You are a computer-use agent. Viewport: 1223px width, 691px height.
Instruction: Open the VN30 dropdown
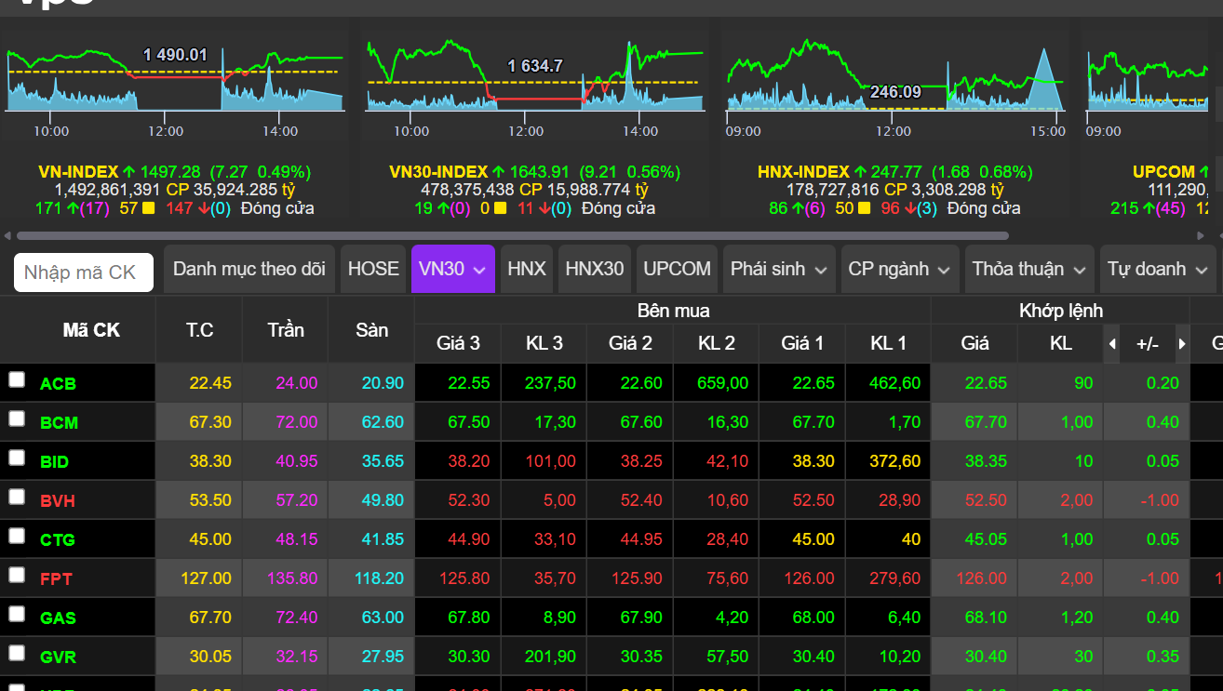click(x=453, y=269)
